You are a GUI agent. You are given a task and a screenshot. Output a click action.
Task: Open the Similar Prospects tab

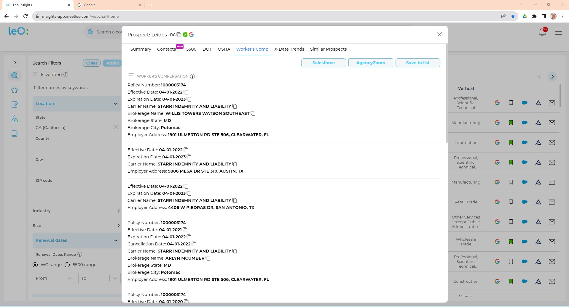point(328,49)
